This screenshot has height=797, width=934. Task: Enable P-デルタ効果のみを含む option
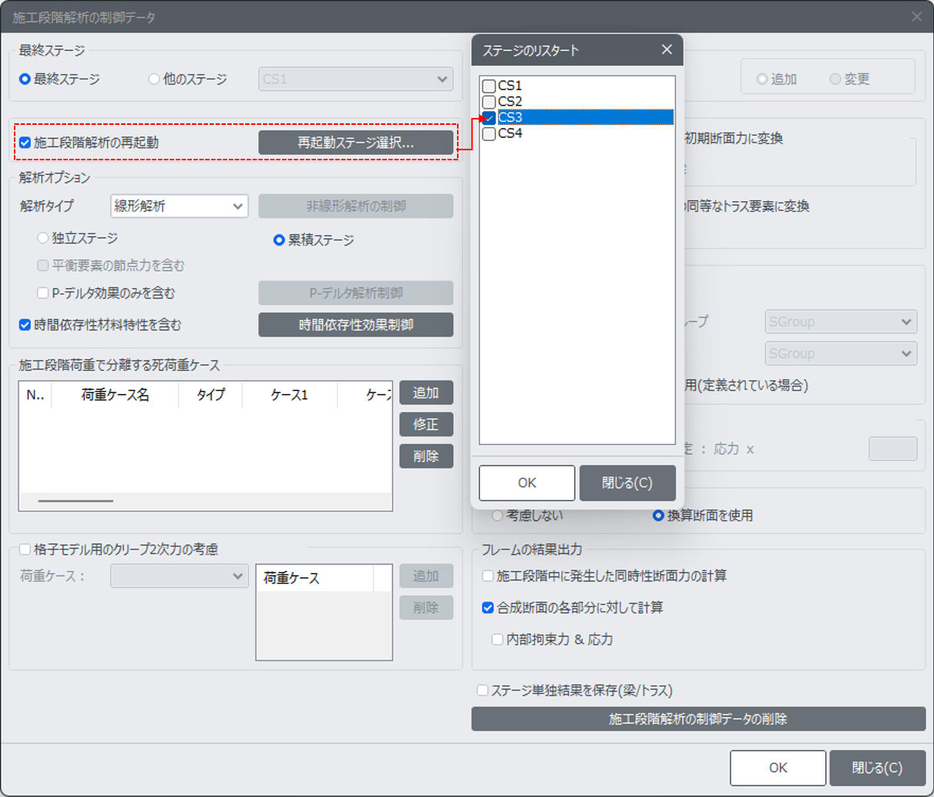(x=43, y=293)
